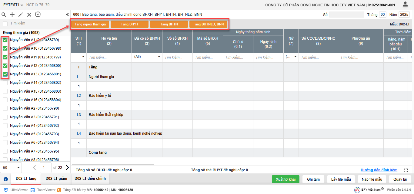
Task: Go to next page of employee list
Action: click(x=67, y=167)
